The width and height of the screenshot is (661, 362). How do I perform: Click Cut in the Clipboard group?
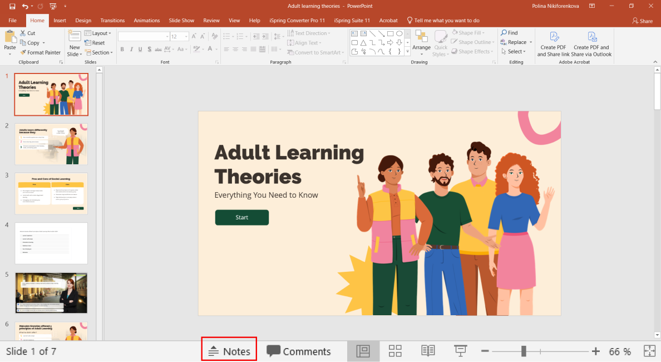click(28, 33)
